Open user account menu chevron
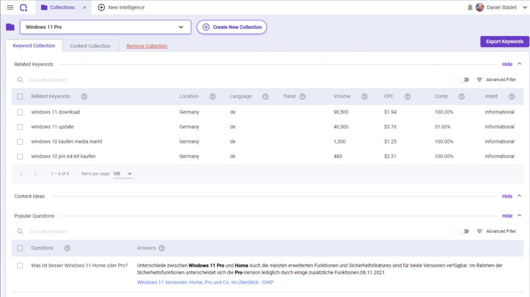Screen dimensions: 530x297 coord(525,7)
